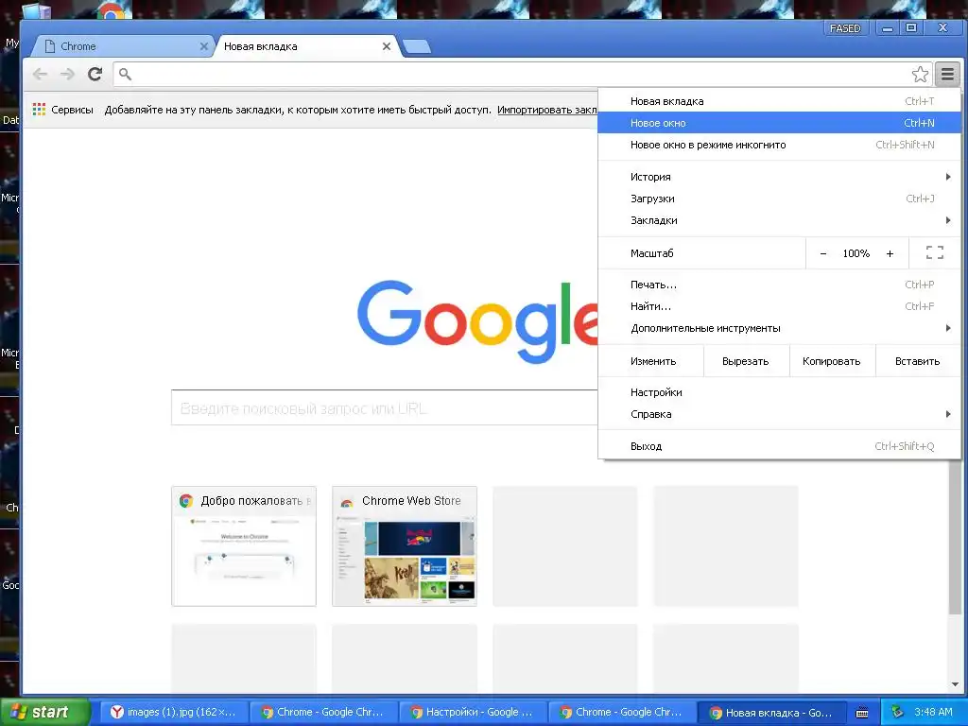This screenshot has width=968, height=726.
Task: Open the Сервисы apps grid shortcut
Action: point(63,110)
